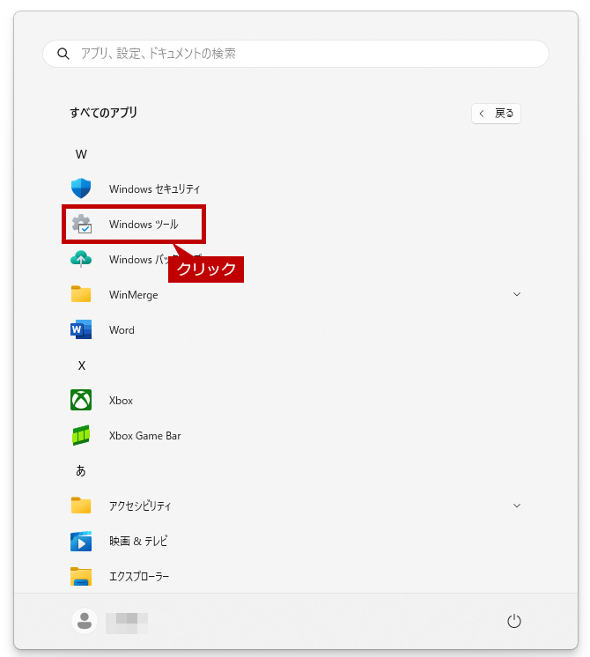Focus the アプリ、設定、ドキュメントの検索 field
This screenshot has width=590, height=657.
[x=296, y=54]
